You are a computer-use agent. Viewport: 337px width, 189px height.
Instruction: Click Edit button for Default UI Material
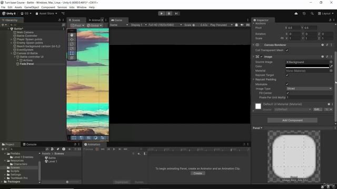tap(318, 110)
